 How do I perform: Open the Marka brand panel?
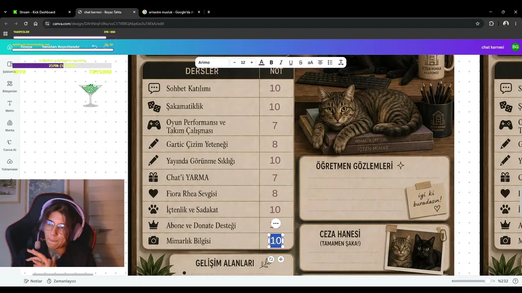click(x=9, y=125)
